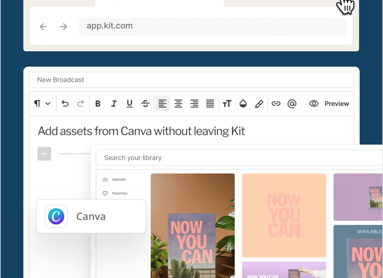Insert a link
Image resolution: width=383 pixels, height=278 pixels.
pyautogui.click(x=276, y=104)
